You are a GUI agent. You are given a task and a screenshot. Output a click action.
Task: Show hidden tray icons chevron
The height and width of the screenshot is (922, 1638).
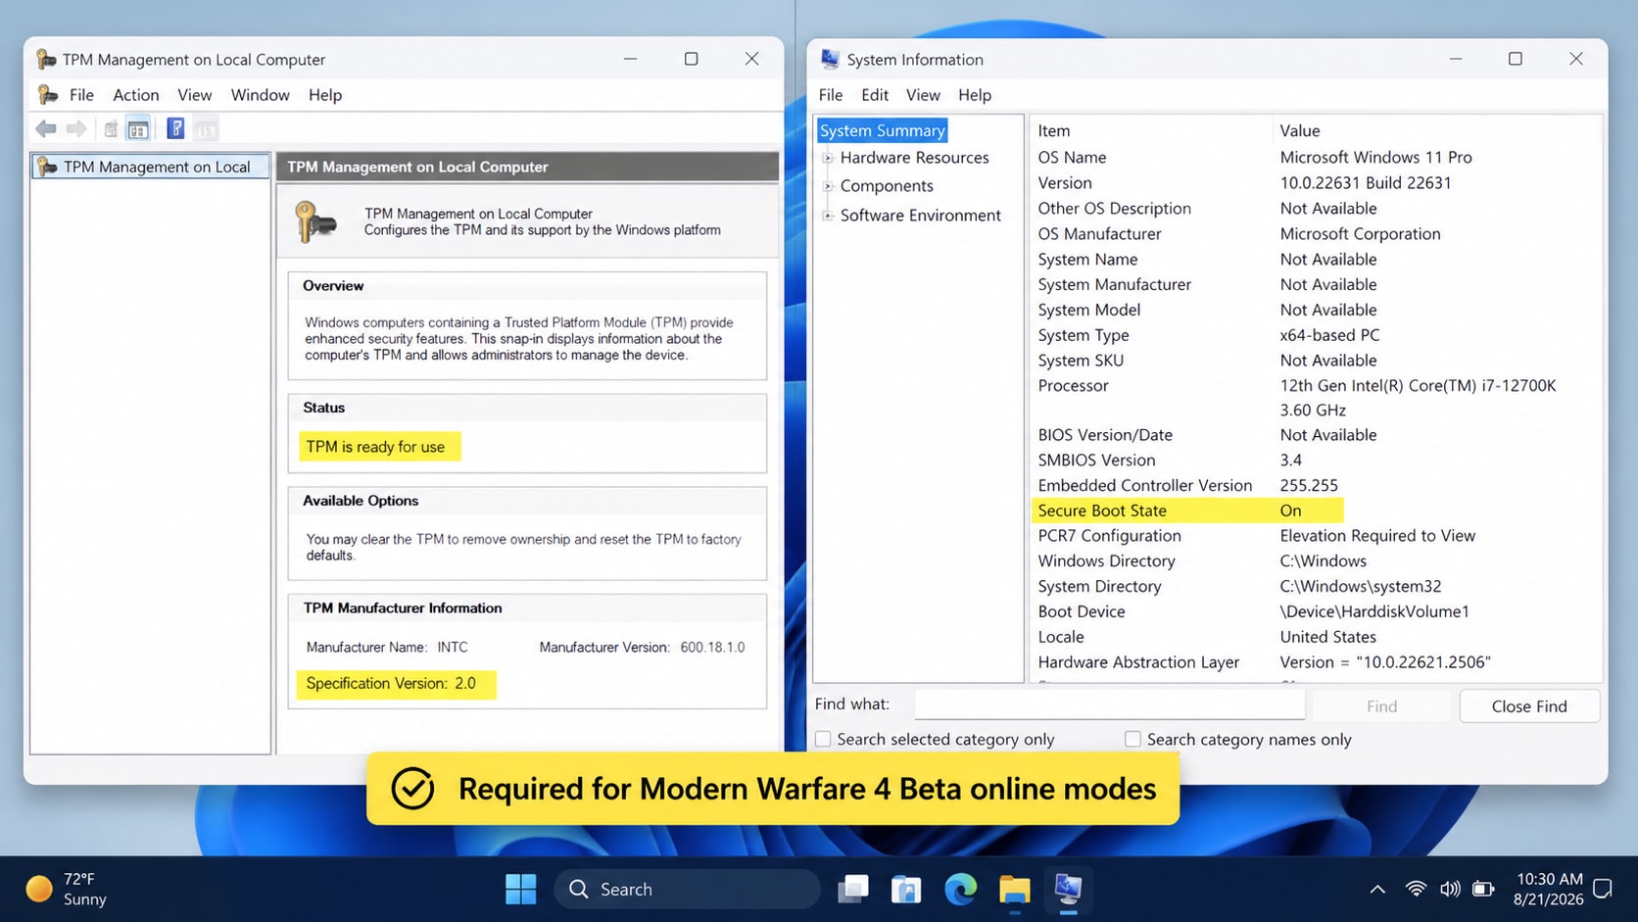click(x=1377, y=889)
